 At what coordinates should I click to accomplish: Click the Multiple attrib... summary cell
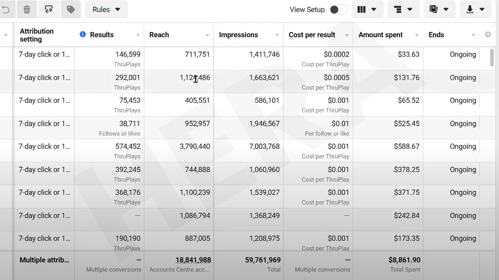click(44, 260)
